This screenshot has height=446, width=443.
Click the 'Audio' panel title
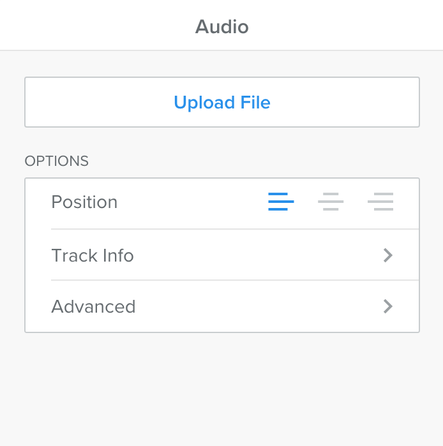pyautogui.click(x=221, y=27)
